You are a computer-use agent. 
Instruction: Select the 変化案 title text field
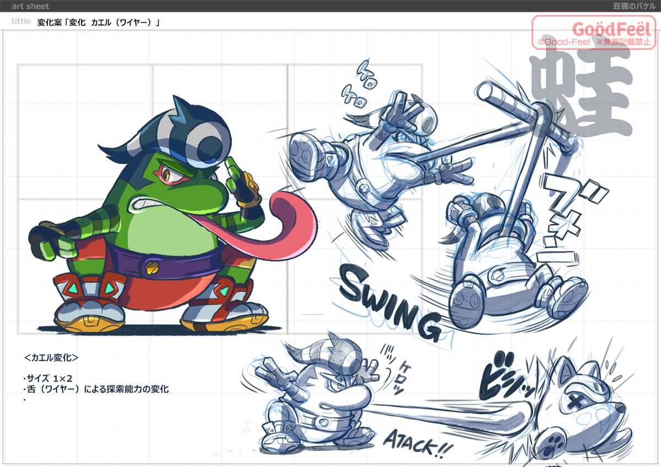coord(98,23)
